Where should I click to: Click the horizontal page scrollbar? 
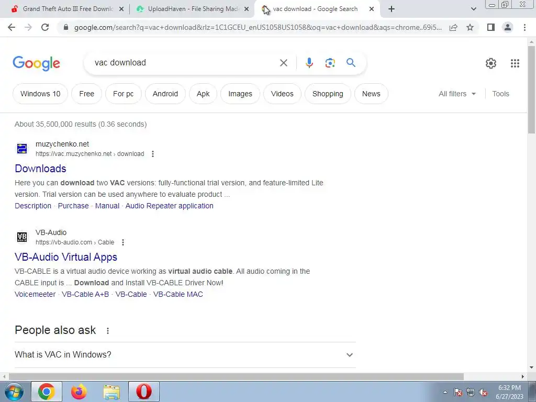point(236,376)
